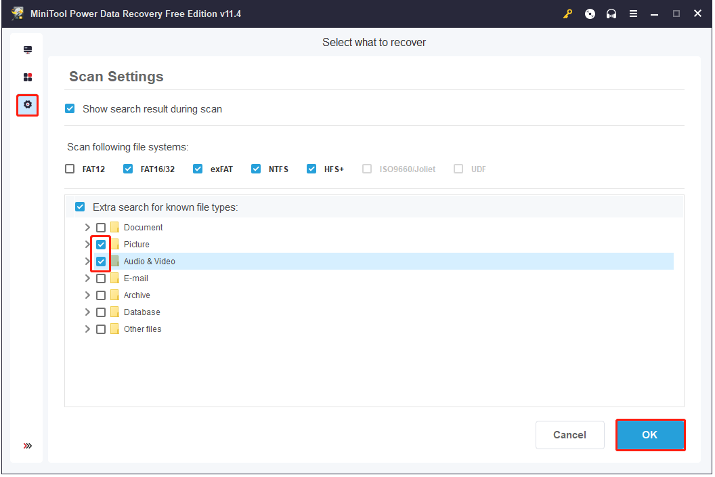
Task: Click the bootable media disc icon
Action: coord(590,14)
